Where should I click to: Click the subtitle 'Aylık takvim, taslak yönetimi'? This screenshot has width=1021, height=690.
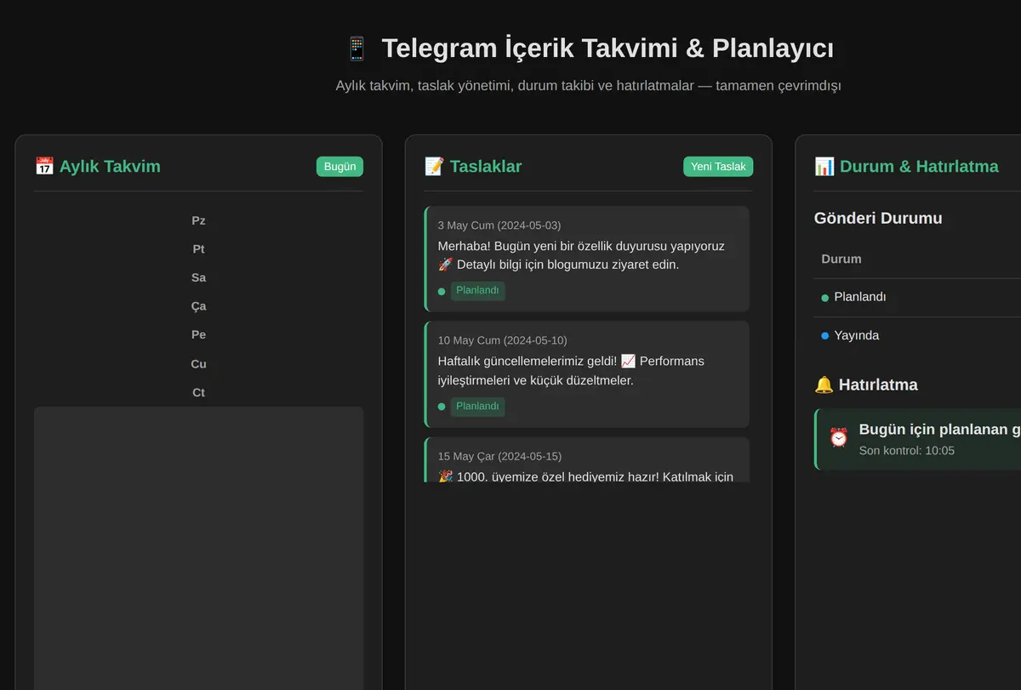[x=588, y=86]
